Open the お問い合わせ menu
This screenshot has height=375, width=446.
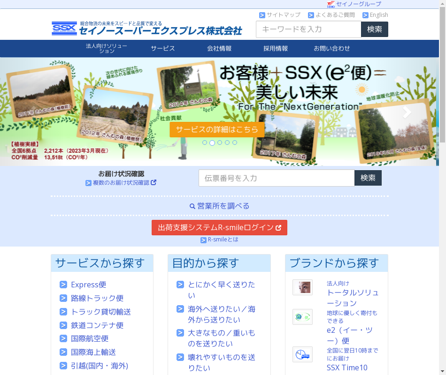[x=331, y=49]
